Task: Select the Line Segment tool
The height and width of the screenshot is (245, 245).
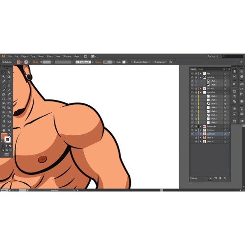Action: click(x=4, y=85)
